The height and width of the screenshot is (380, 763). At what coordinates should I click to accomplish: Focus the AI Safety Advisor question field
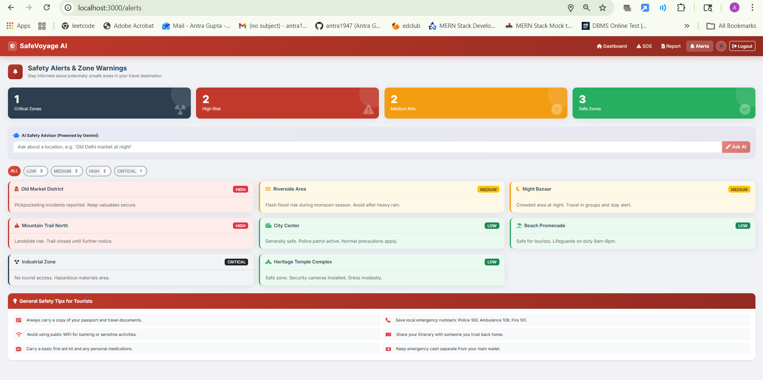point(367,147)
